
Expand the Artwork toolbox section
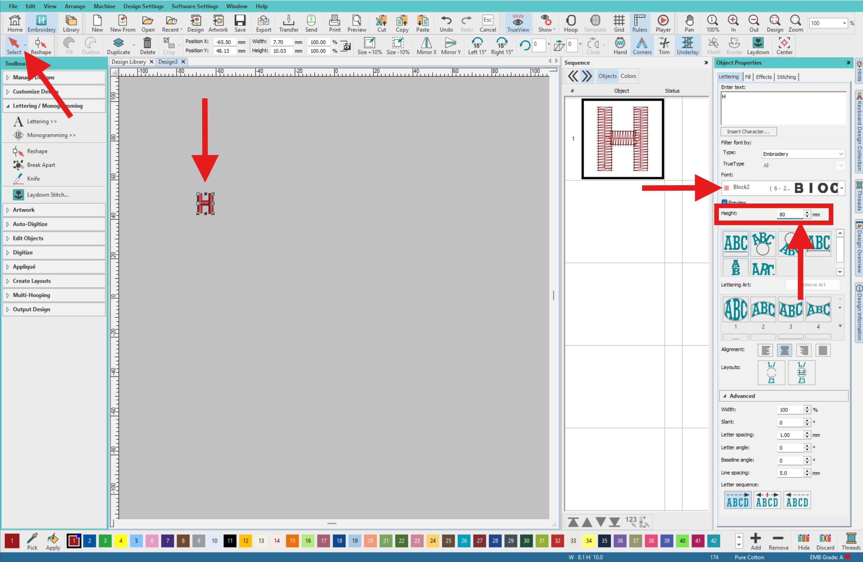(x=54, y=210)
